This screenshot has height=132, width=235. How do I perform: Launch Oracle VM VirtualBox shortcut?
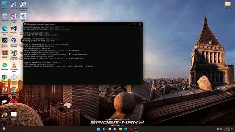pyautogui.click(x=14, y=43)
